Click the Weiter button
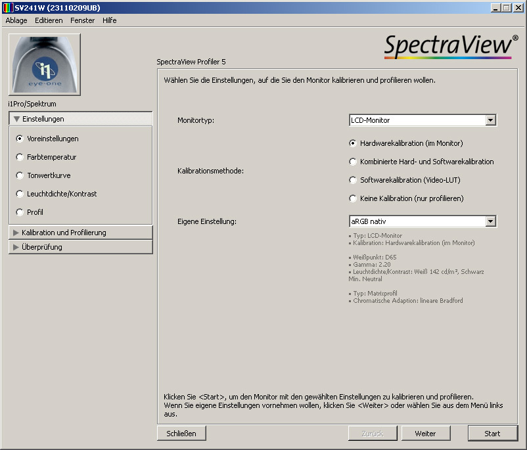 tap(426, 434)
